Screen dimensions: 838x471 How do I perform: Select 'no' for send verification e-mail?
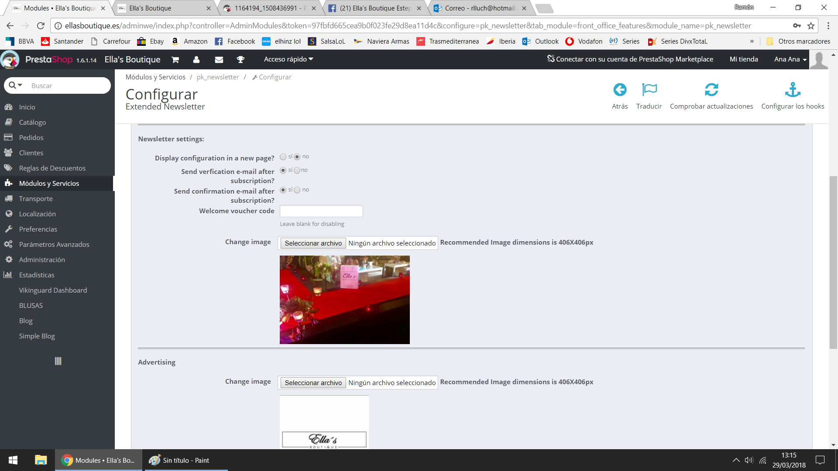pyautogui.click(x=297, y=171)
